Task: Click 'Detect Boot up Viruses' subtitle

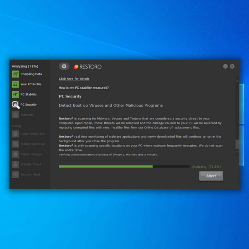Action: click(111, 105)
